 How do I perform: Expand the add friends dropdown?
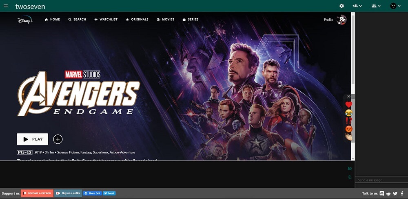pyautogui.click(x=357, y=6)
